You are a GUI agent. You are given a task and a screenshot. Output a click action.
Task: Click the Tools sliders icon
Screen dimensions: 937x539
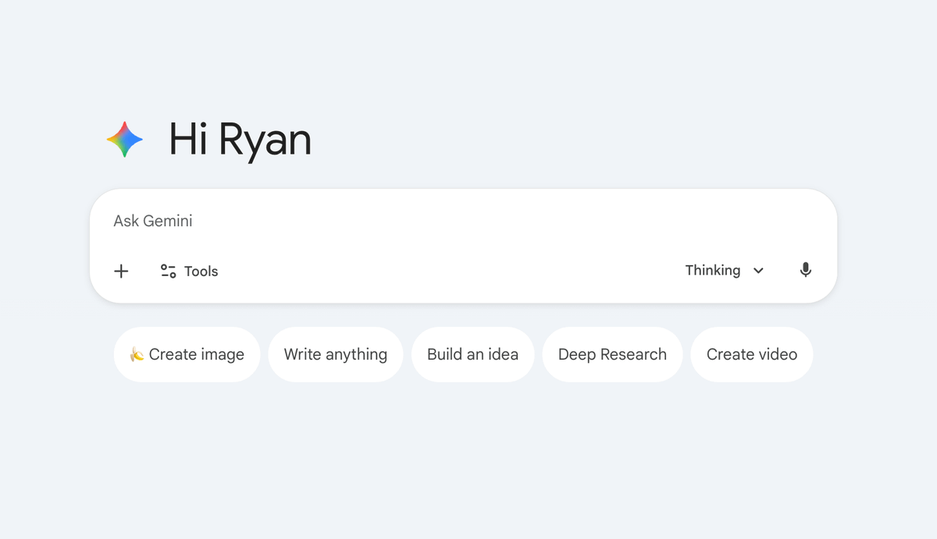click(168, 271)
